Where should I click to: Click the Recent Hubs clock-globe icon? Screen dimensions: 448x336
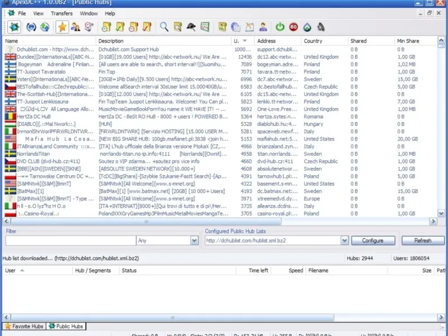point(89,27)
